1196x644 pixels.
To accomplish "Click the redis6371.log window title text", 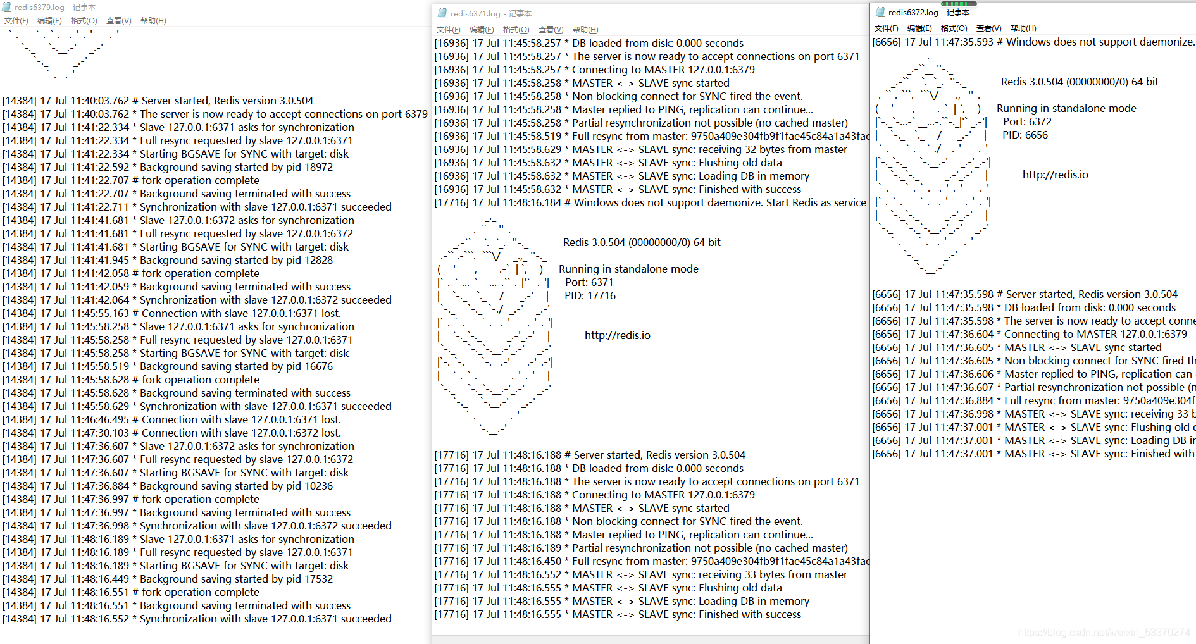I will click(x=491, y=14).
